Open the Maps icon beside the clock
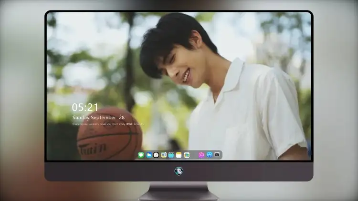358x201 pixels. click(x=163, y=155)
